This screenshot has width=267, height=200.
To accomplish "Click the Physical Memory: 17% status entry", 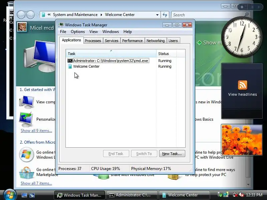I will [x=151, y=169].
